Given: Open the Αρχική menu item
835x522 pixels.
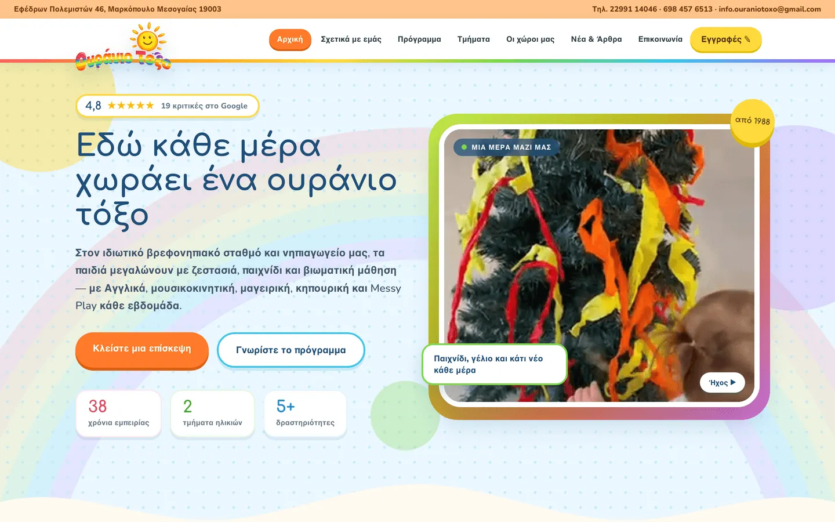Looking at the screenshot, I should pyautogui.click(x=290, y=39).
